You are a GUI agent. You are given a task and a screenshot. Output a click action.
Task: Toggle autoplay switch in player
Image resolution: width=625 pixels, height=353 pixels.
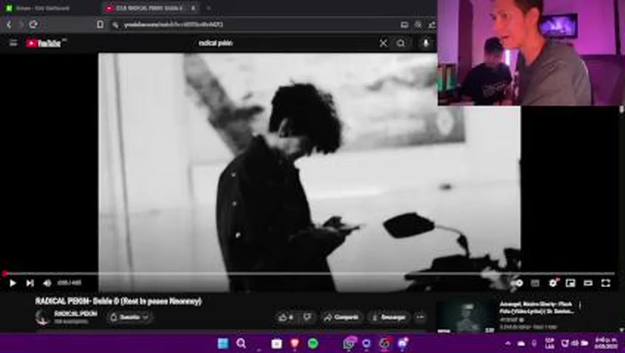pos(517,283)
